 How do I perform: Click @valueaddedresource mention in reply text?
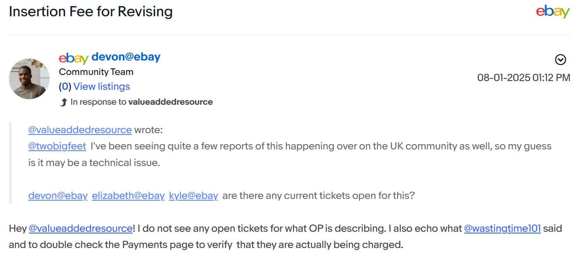(81, 229)
